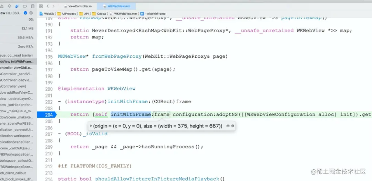Click the @implementation WKWebView line
372x181 pixels.
[x=96, y=89]
